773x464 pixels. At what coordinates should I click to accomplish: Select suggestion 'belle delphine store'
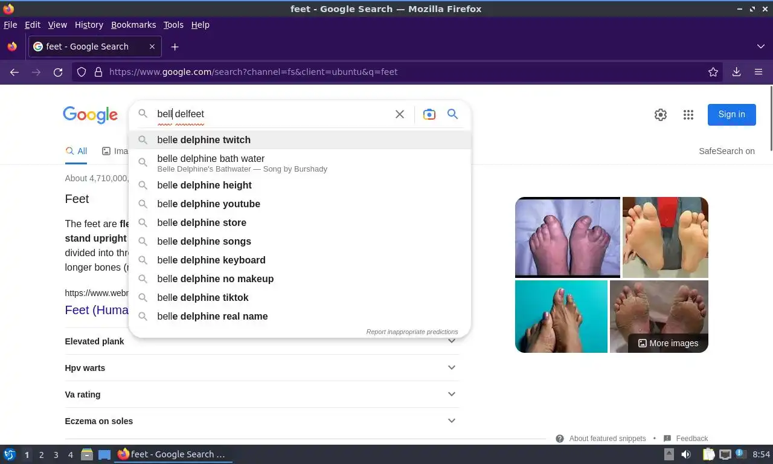click(x=300, y=222)
